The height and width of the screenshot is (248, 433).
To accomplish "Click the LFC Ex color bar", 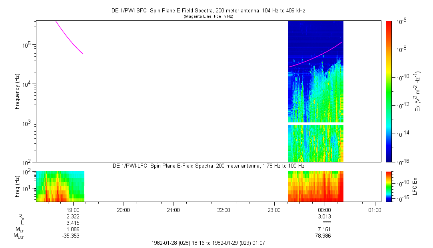I will tap(389, 186).
